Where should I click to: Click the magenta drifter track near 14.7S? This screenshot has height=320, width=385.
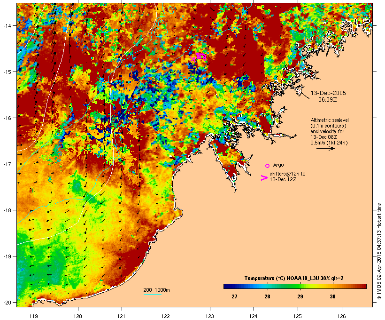pos(198,57)
